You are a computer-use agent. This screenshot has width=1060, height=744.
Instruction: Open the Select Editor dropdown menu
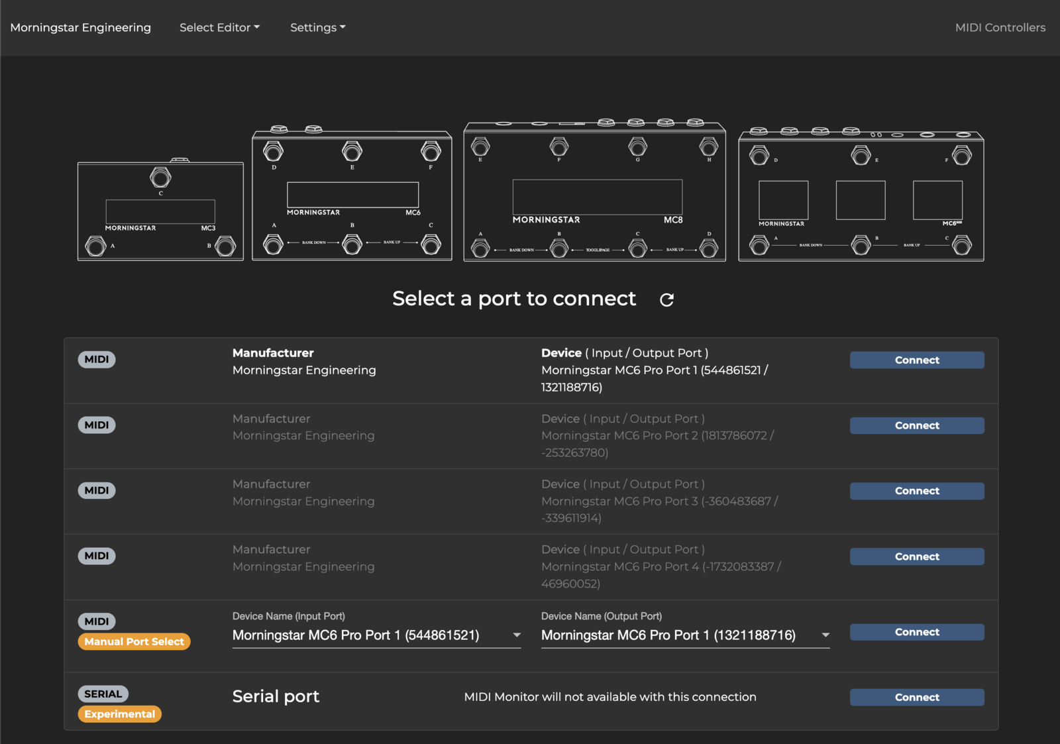click(x=219, y=27)
